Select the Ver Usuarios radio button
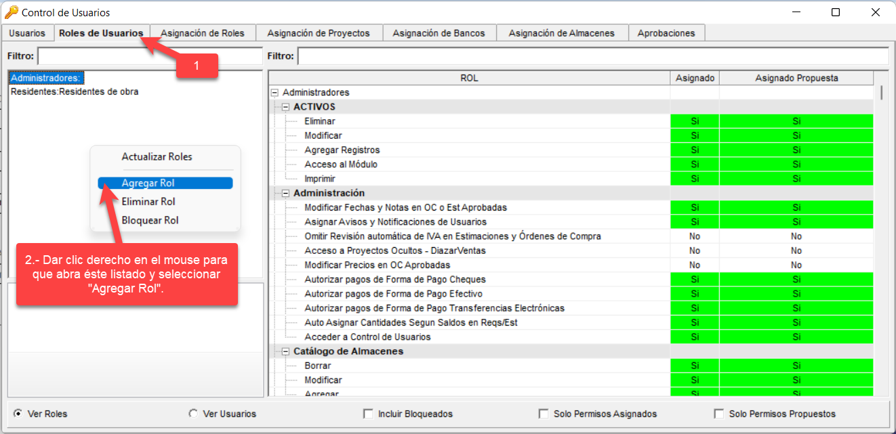This screenshot has height=434, width=896. [x=193, y=413]
